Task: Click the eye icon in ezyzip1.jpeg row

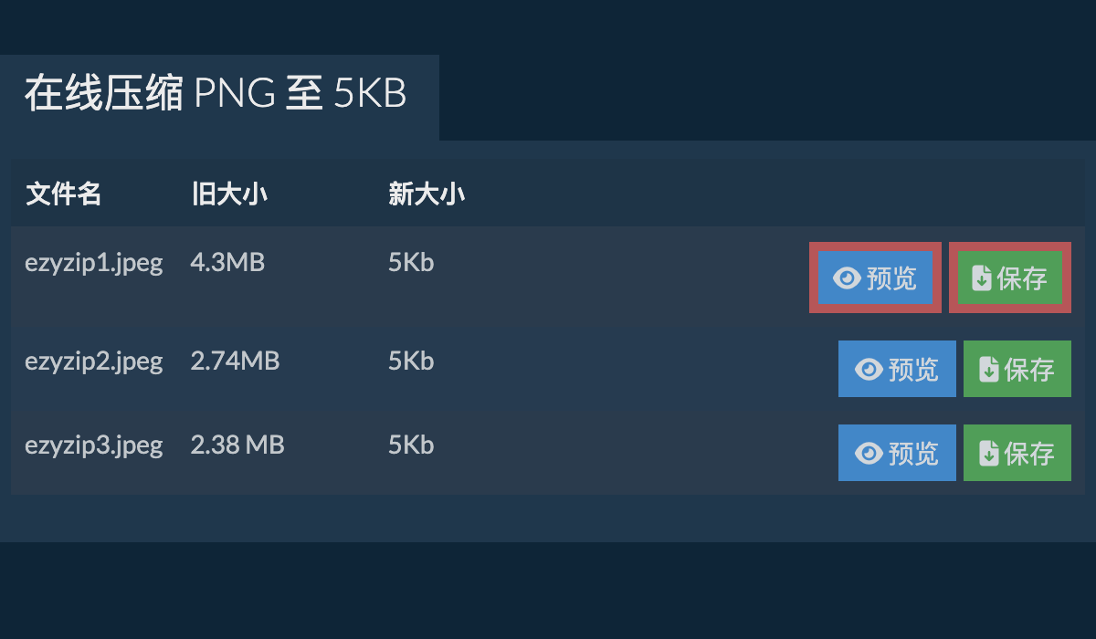Action: (x=848, y=278)
